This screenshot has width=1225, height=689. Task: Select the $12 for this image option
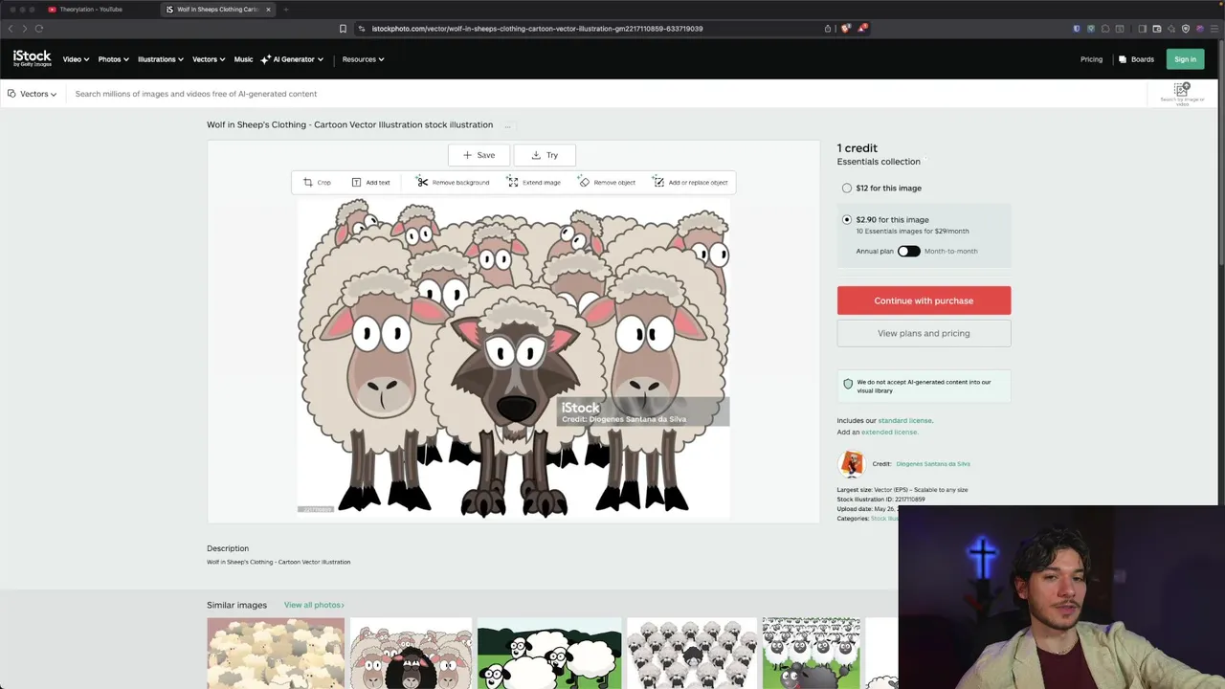847,189
